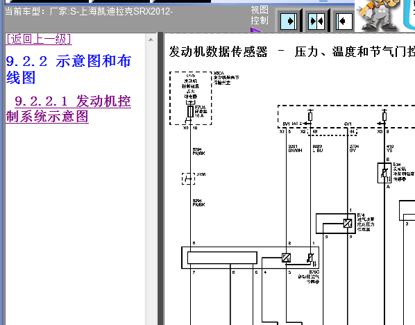Click the F7UA fuse symbol in diagram

[x=190, y=111]
